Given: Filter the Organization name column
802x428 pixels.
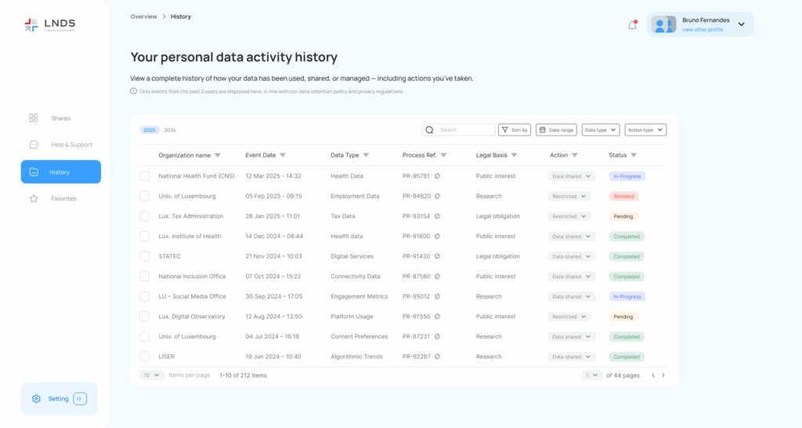Looking at the screenshot, I should [x=218, y=155].
